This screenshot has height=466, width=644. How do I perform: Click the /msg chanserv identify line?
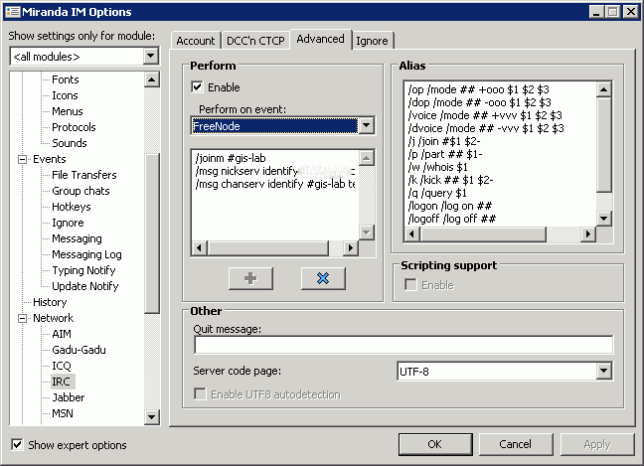point(275,184)
